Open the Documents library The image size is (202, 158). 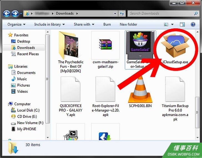[26, 73]
